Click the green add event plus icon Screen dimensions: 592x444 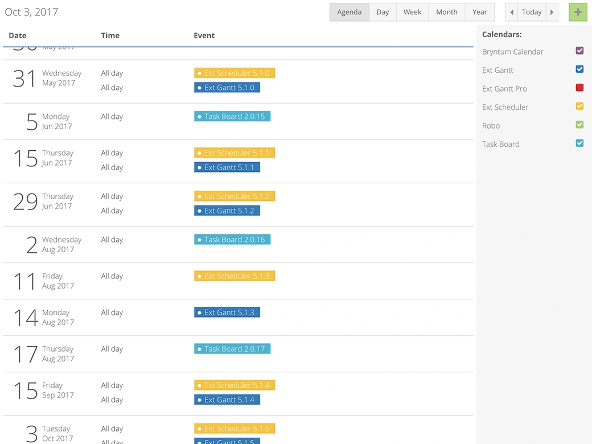coord(578,12)
